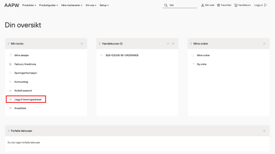
Task: Click the AAPW logo
Action: [x=12, y=5]
